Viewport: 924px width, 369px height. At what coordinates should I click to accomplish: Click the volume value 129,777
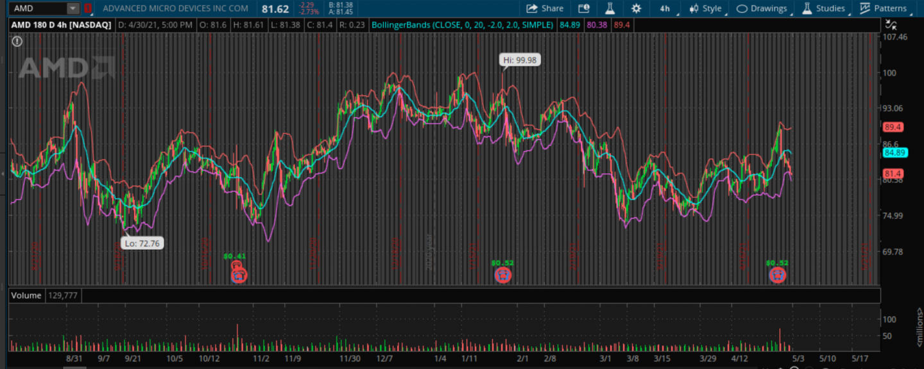[63, 295]
